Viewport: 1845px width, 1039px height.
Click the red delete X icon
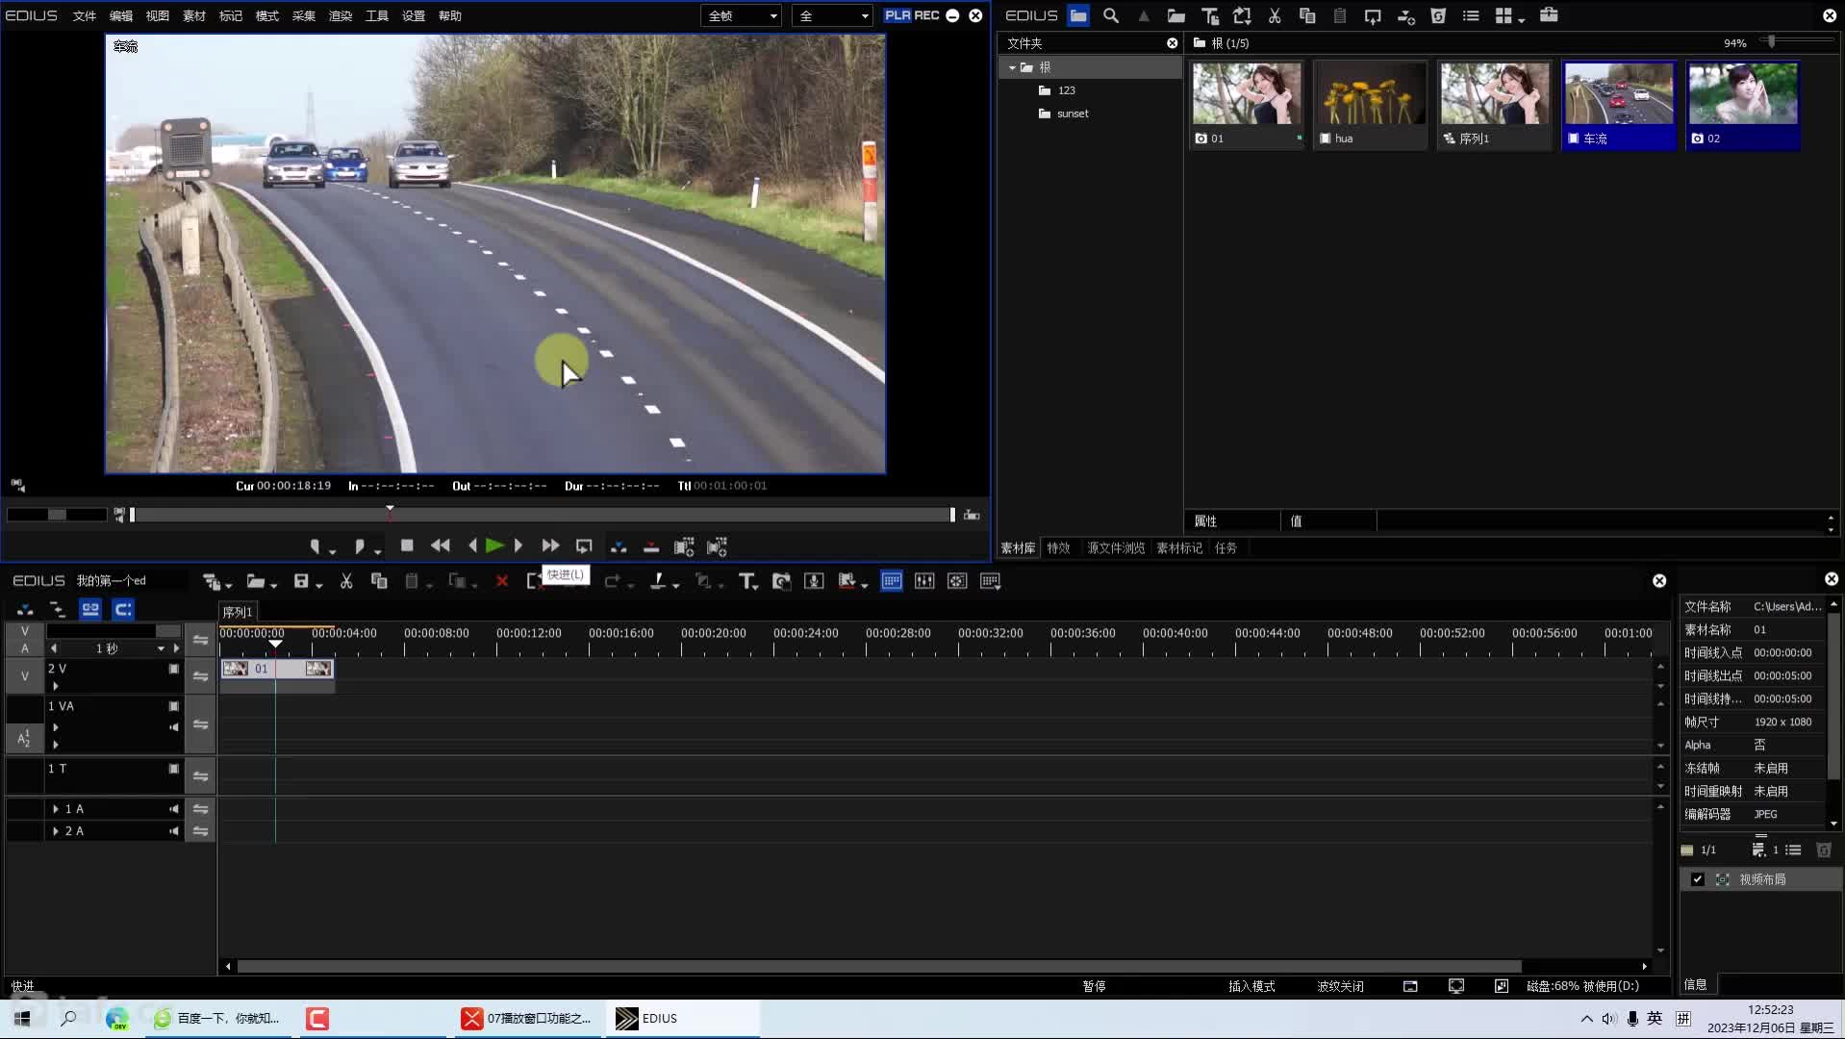(x=501, y=581)
